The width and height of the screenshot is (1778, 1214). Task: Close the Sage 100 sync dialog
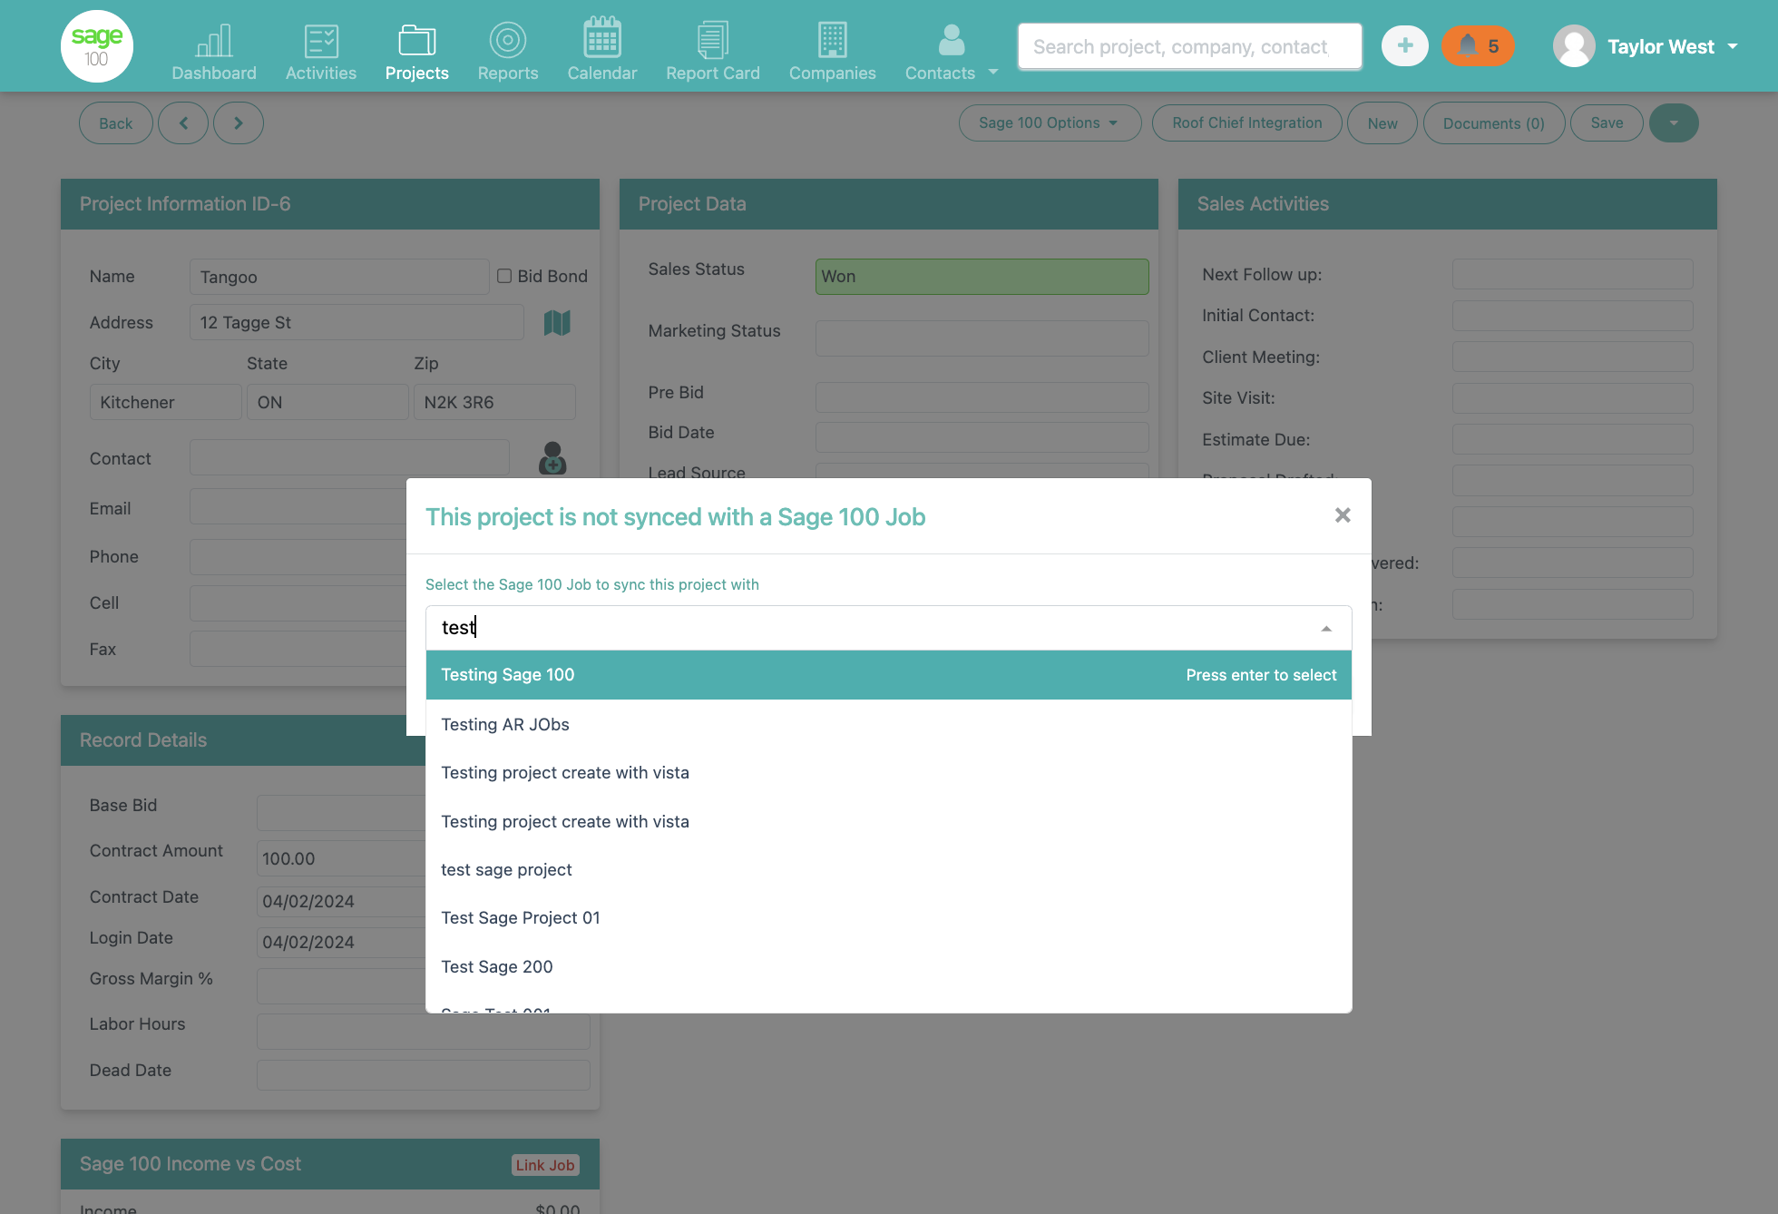1343,515
